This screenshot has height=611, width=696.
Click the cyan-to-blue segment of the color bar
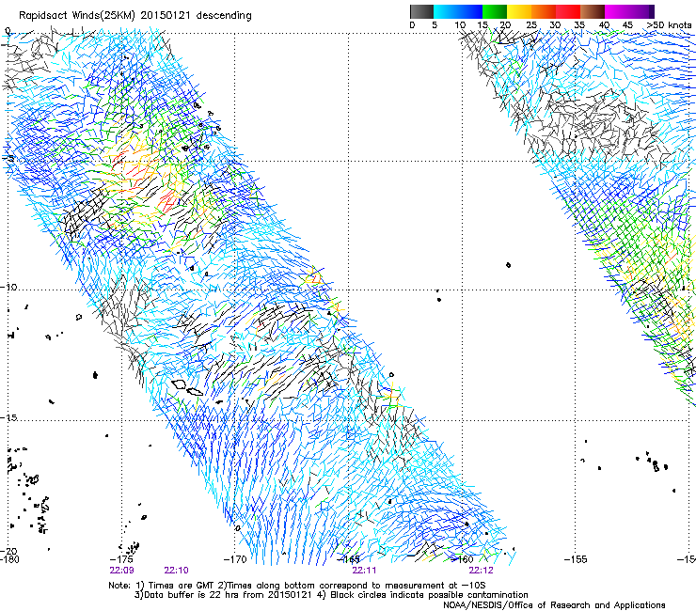tap(458, 11)
